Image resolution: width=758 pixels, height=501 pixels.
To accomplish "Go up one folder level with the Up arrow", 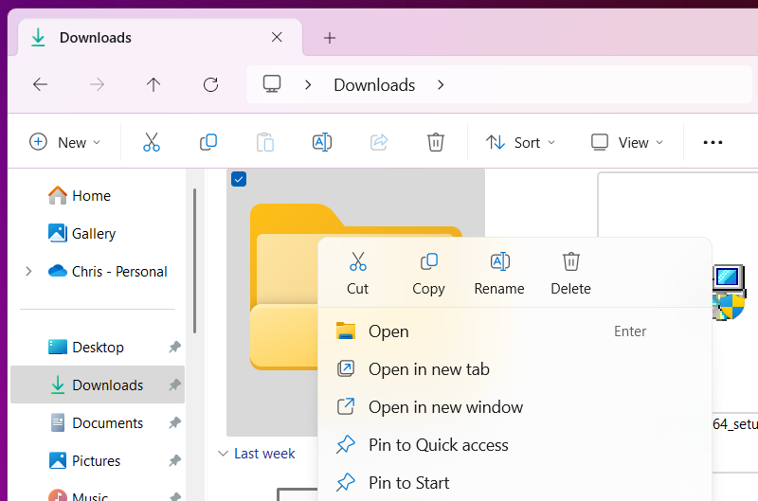I will 153,84.
